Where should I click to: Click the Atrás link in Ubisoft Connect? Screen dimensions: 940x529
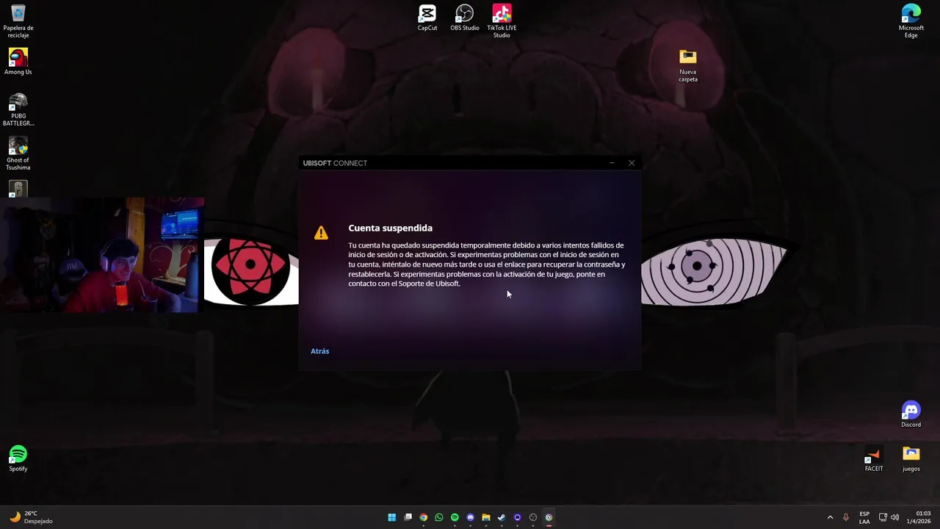coord(319,351)
